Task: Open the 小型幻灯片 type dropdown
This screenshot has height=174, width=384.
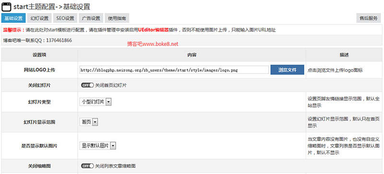Action: coord(95,102)
